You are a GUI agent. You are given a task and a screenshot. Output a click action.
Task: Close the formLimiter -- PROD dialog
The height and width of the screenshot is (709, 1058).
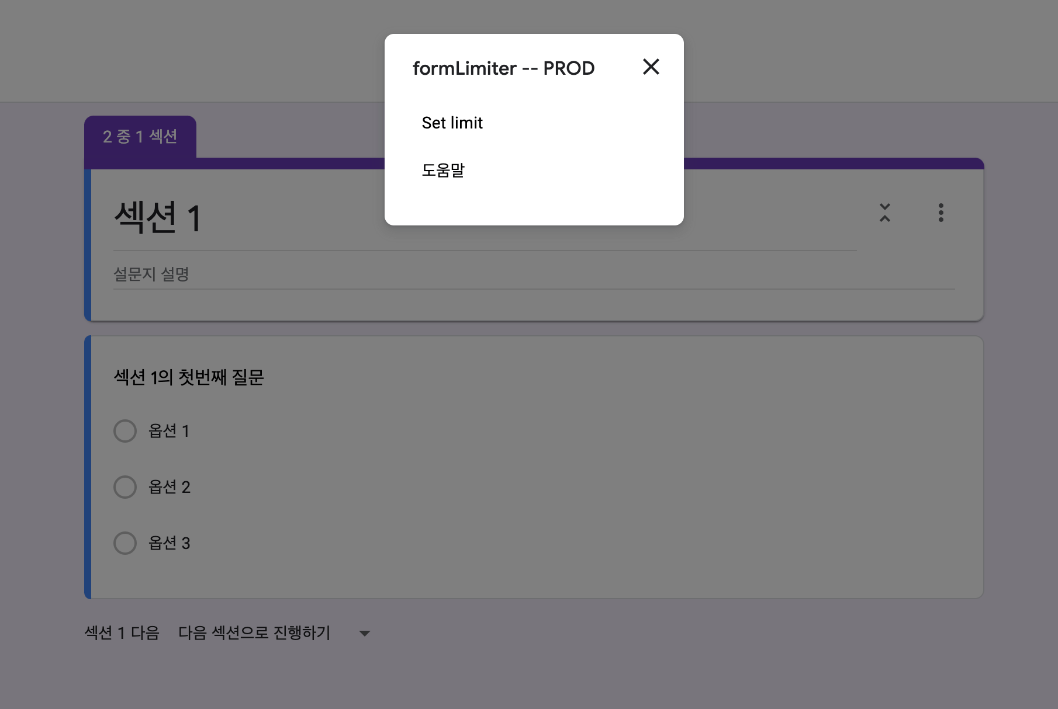(x=651, y=67)
